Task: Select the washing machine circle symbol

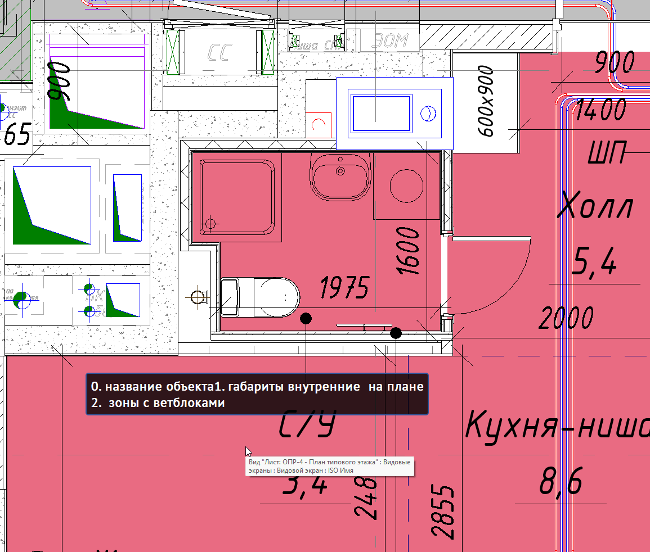Action: (x=407, y=186)
